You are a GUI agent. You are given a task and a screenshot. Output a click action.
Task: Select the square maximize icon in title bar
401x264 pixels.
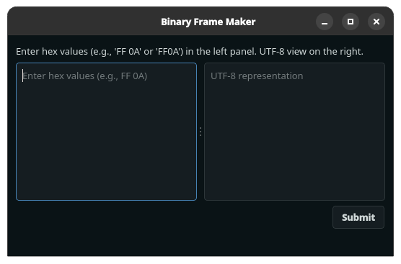[351, 22]
